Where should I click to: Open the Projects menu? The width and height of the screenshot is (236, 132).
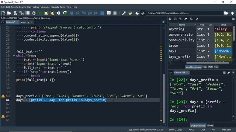pyautogui.click(x=55, y=7)
